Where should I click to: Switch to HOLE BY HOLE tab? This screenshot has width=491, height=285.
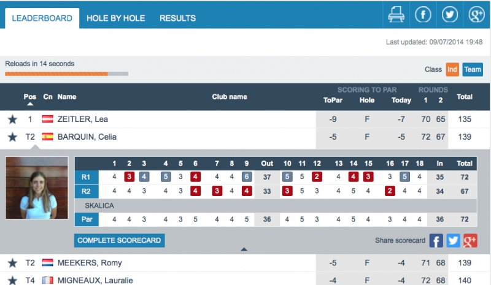click(115, 18)
